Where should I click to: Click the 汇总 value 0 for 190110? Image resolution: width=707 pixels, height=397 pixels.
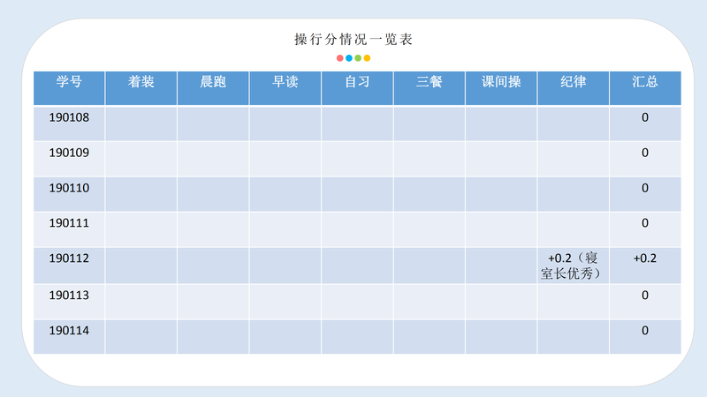[645, 188]
